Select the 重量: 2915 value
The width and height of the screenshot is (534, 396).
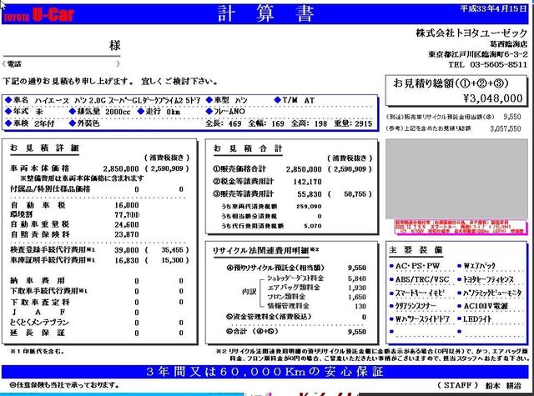coord(353,123)
